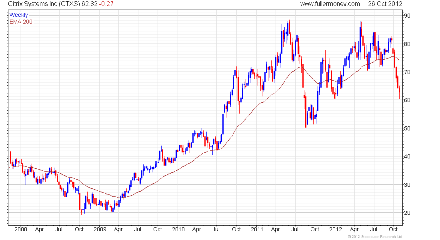Click the Jul label between 2011 and 2012
Viewport: 440px width, 240px height.
pyautogui.click(x=295, y=229)
